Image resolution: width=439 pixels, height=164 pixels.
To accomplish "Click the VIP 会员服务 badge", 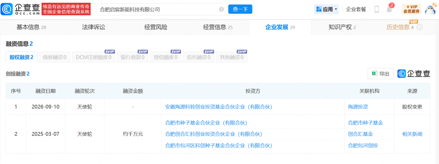I will click(411, 9).
